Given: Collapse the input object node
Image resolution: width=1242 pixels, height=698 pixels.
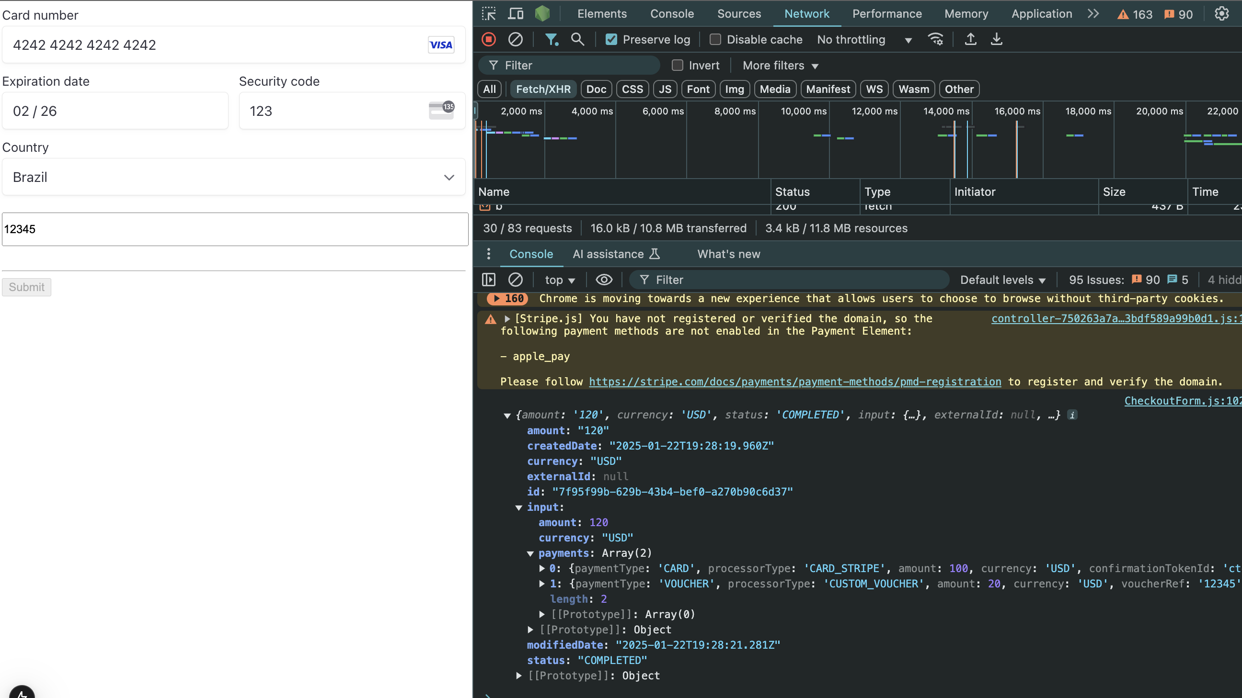Looking at the screenshot, I should (x=519, y=508).
